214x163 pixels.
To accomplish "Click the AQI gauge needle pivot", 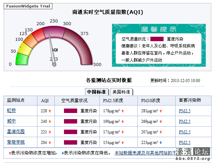I will pos(54,64).
